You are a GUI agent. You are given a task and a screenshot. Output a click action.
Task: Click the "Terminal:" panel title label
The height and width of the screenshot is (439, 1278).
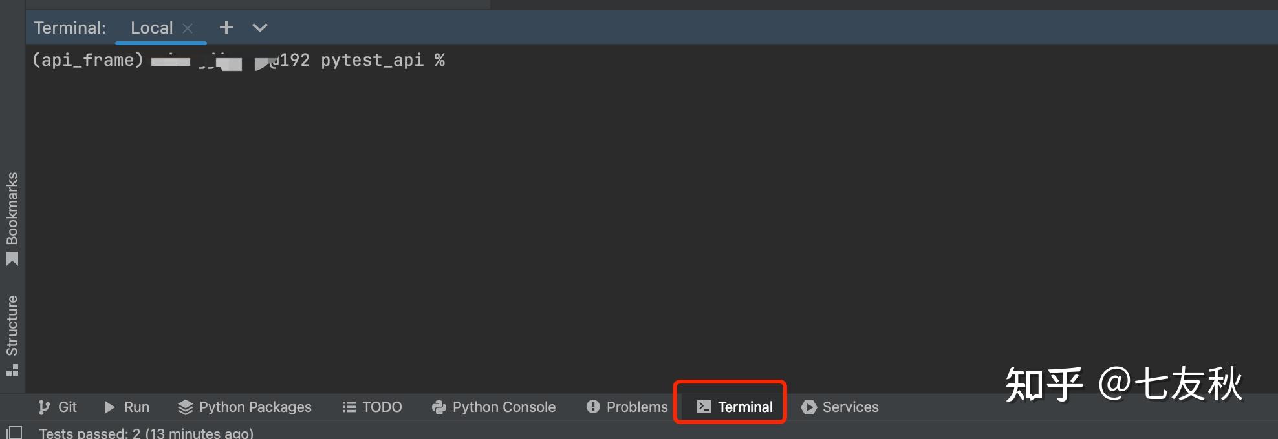pos(70,28)
